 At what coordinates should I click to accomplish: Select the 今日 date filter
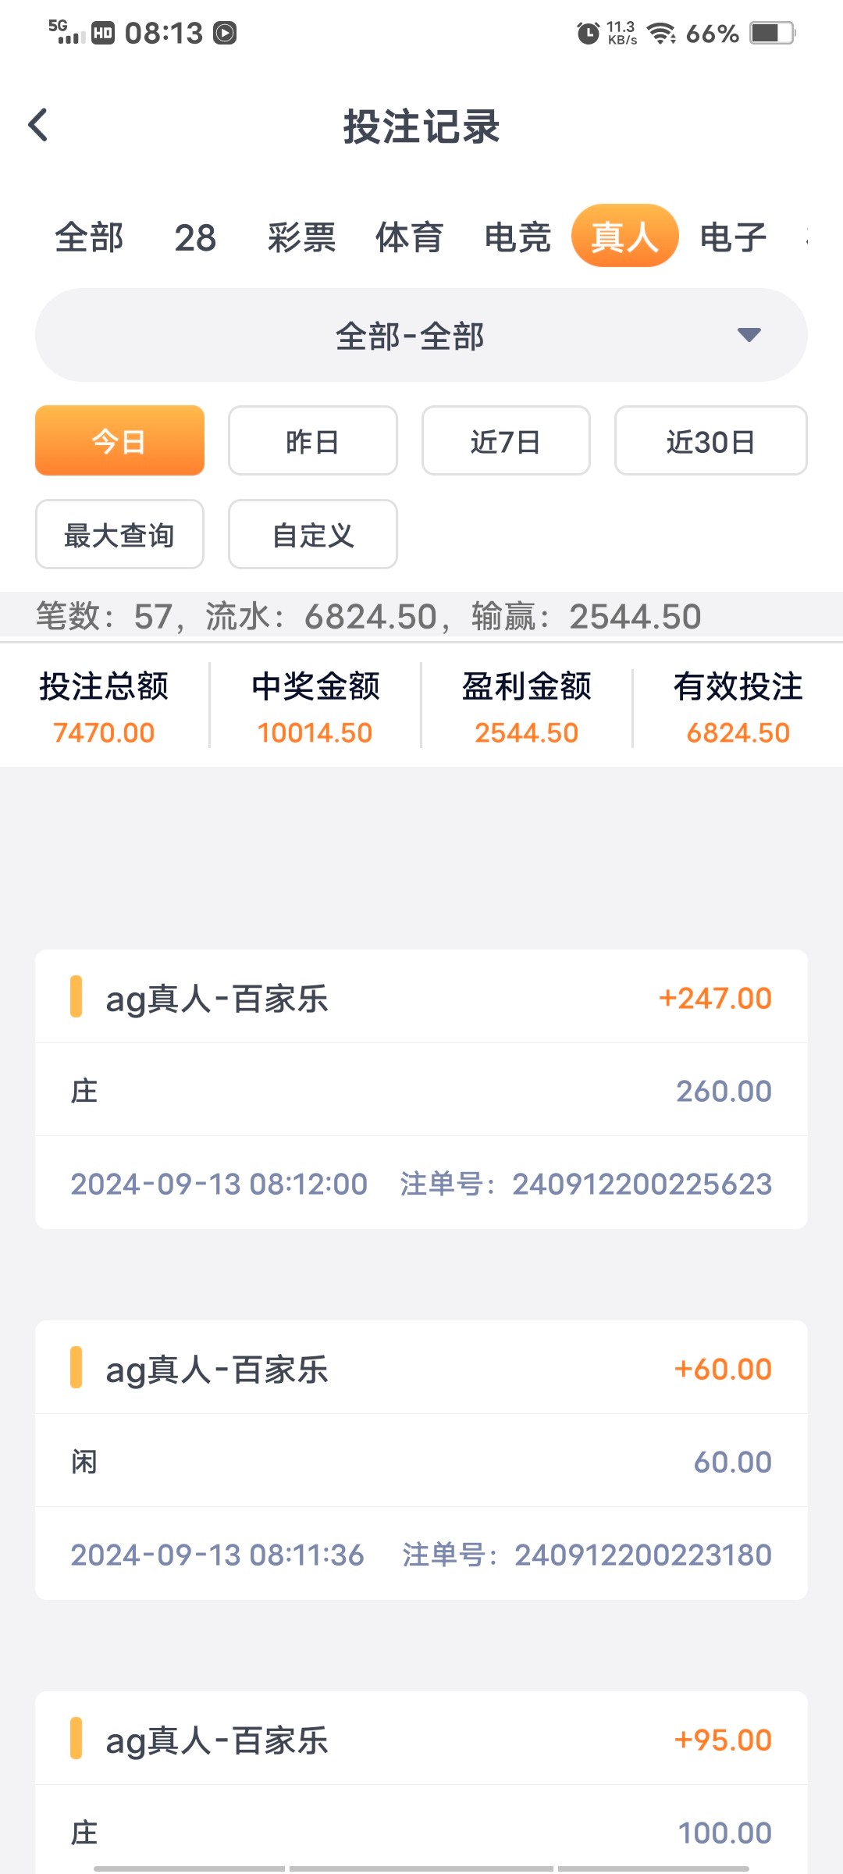[x=119, y=441]
